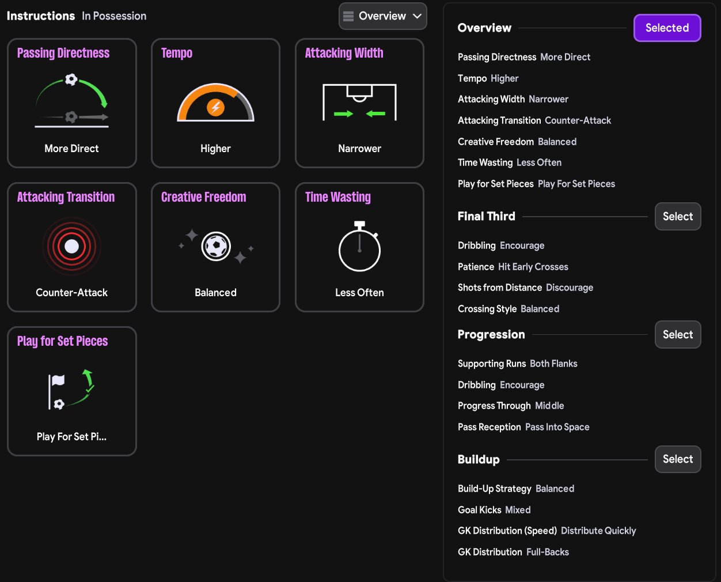721x582 pixels.
Task: Click the Play for Set Pieces flag icon
Action: [71, 390]
